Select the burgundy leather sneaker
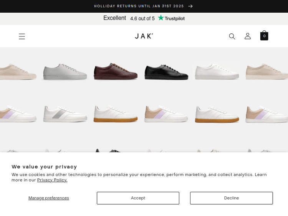 coord(116,71)
